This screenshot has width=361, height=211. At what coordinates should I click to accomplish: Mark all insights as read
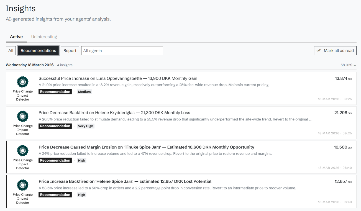(335, 51)
